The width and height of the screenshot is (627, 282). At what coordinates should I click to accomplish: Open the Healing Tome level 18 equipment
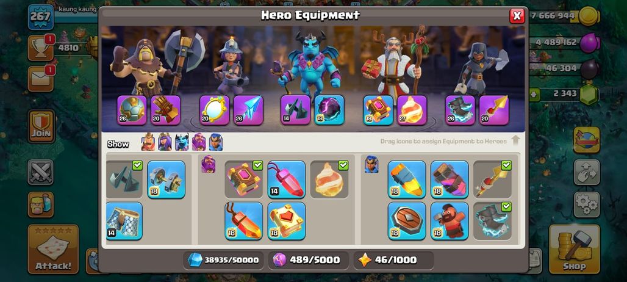coord(286,221)
